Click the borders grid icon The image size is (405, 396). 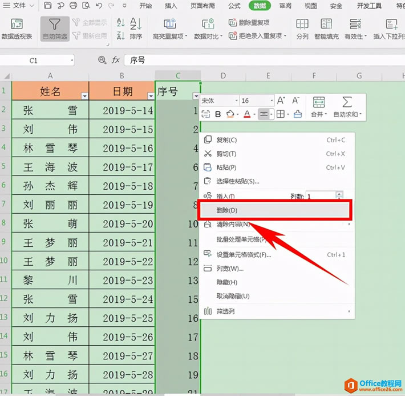click(x=281, y=114)
